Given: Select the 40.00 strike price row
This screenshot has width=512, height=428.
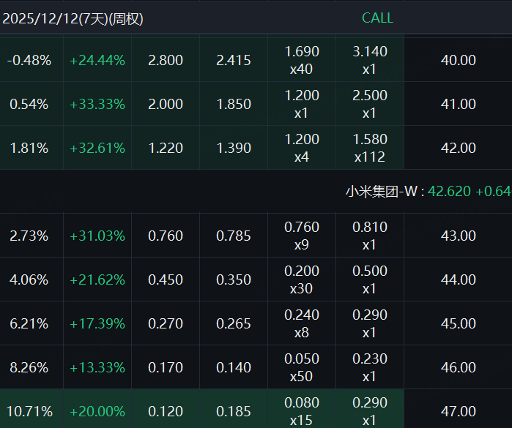Looking at the screenshot, I should coord(459,60).
